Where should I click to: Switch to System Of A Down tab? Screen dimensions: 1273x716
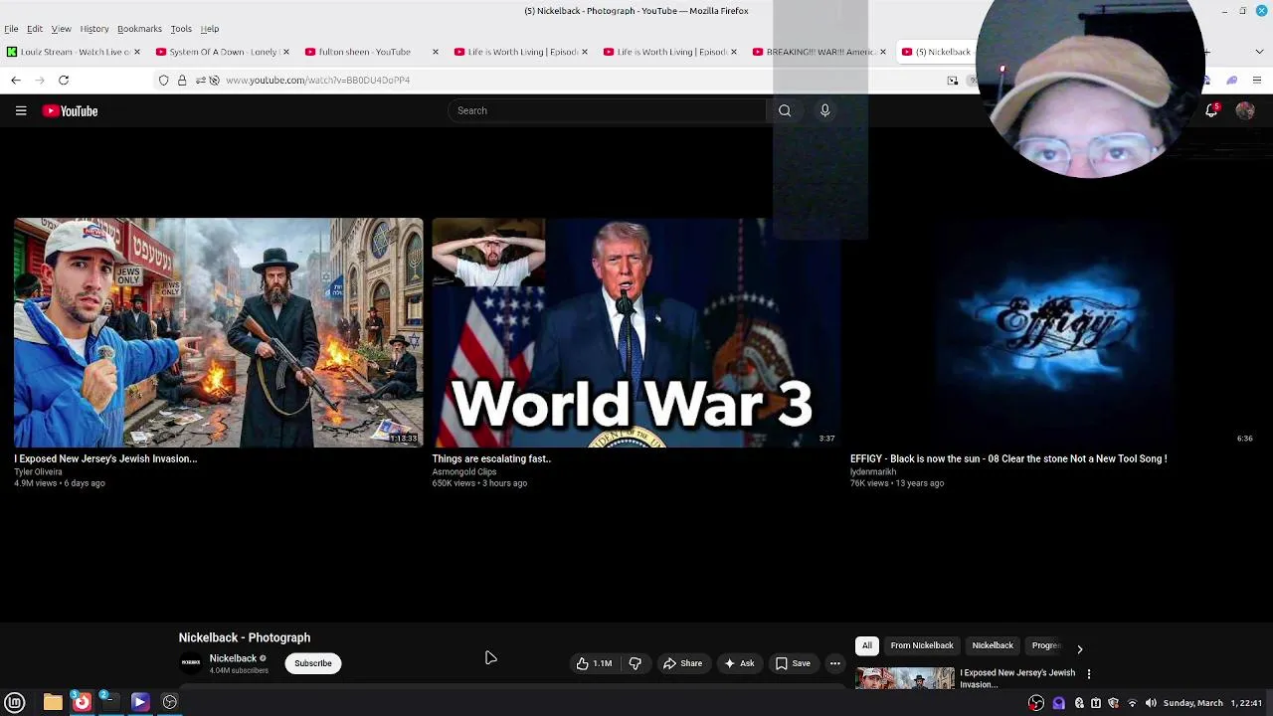[x=224, y=52]
